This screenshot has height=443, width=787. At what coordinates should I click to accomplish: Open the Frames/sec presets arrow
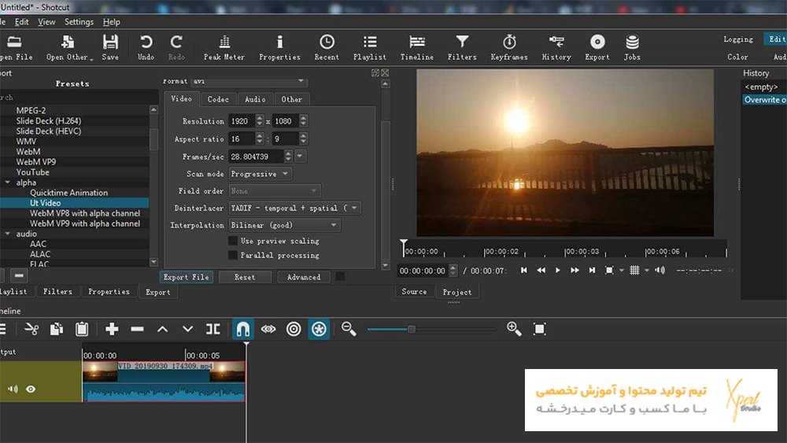tap(300, 157)
